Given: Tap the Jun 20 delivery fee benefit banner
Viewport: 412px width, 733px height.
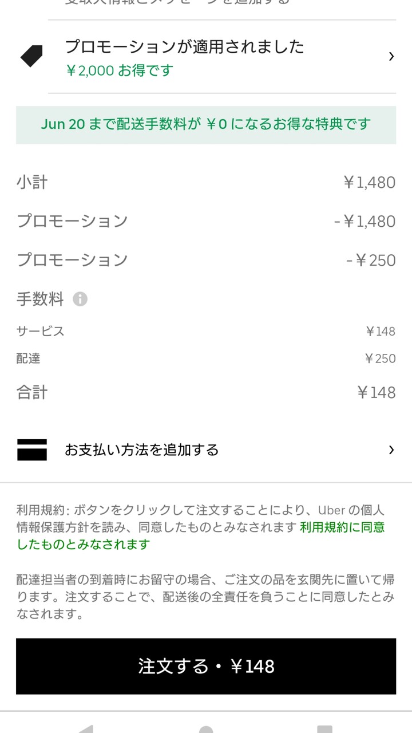Looking at the screenshot, I should [206, 124].
